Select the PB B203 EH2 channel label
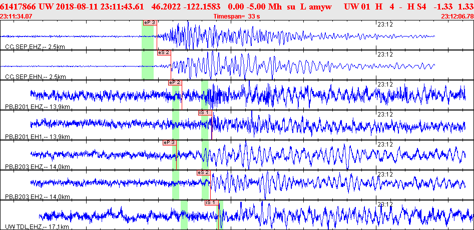This screenshot has width=474, height=230. [37, 197]
